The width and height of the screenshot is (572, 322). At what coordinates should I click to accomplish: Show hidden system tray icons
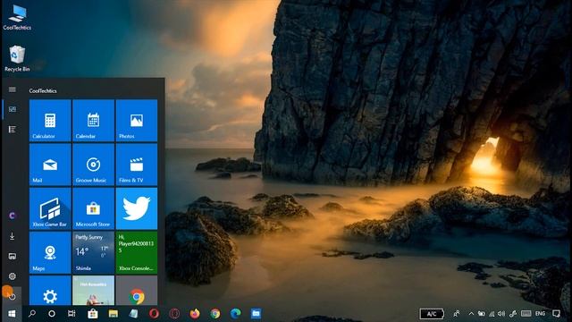471,314
